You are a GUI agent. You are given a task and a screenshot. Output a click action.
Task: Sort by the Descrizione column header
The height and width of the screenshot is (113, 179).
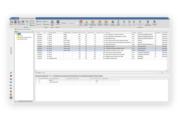(x=118, y=32)
